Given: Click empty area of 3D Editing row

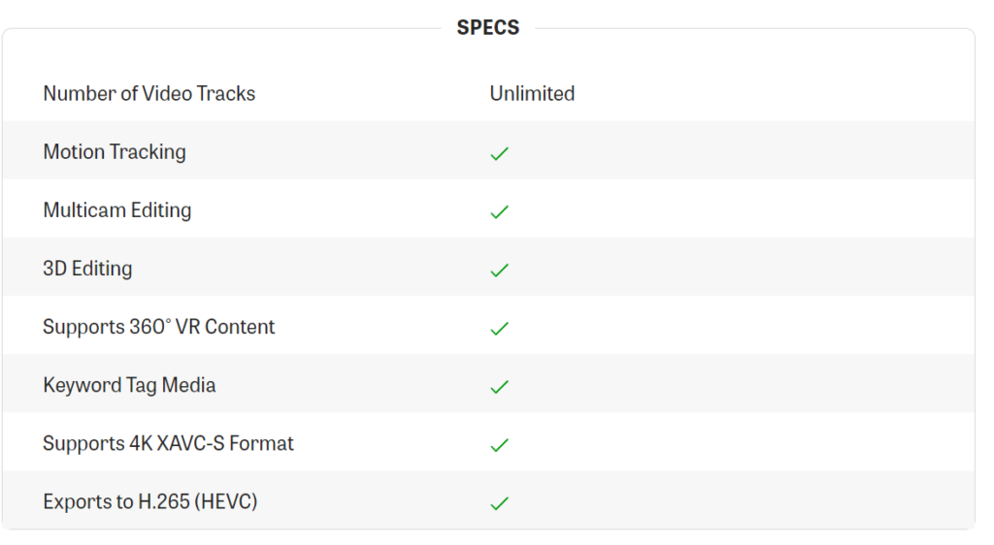Looking at the screenshot, I should [x=742, y=267].
